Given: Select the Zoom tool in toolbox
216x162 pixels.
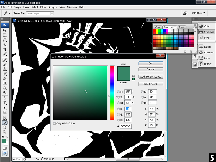Looking at the screenshot, I should click(5, 132).
